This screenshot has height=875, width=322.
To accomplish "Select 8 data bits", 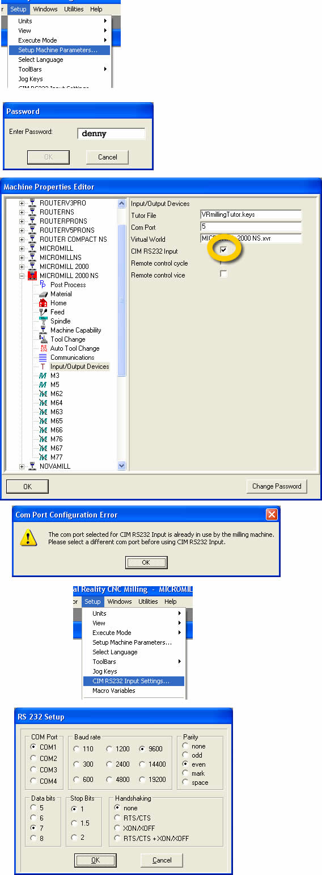I will coord(33,838).
